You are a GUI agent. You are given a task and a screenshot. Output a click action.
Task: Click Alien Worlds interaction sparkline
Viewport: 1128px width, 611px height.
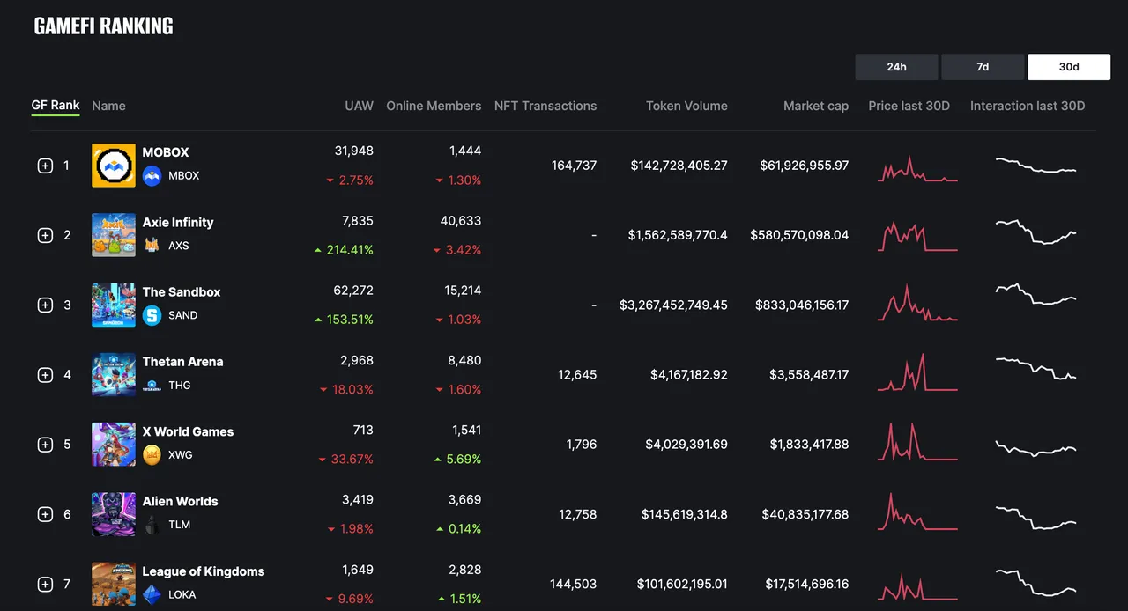point(1035,517)
